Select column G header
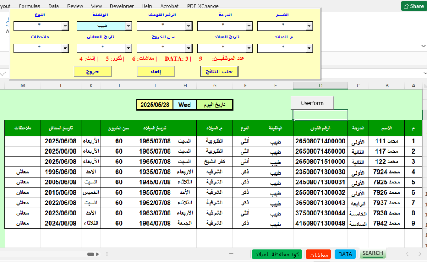Screen dimensions: 427x262 (x=215, y=86)
